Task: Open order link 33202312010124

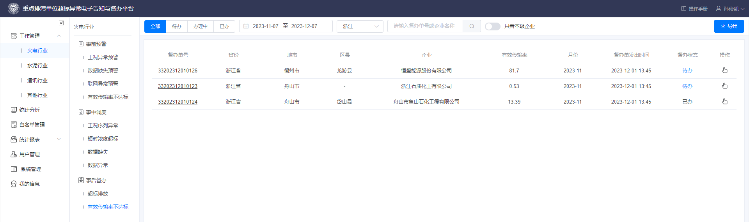Action: coord(177,102)
